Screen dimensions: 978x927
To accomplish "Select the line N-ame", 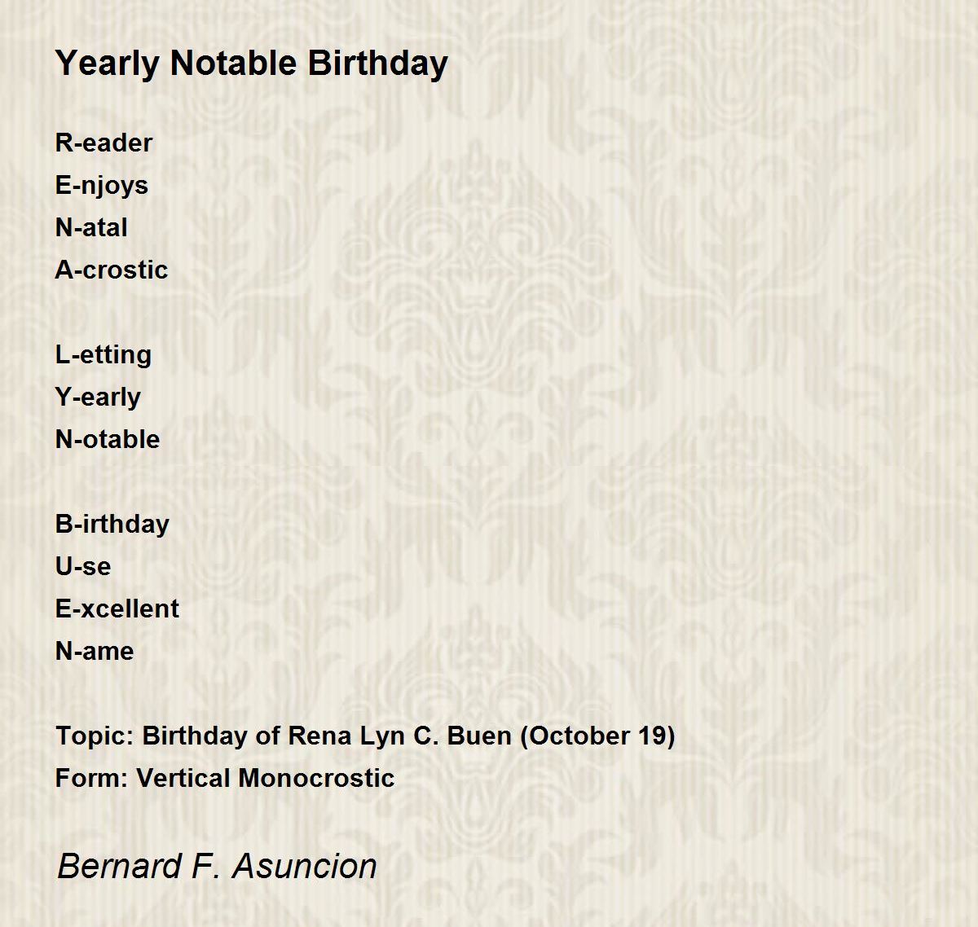I will (95, 651).
